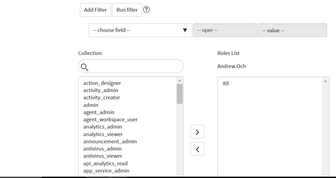Select app_service_admin role
This screenshot has width=336, height=178.
tap(106, 171)
